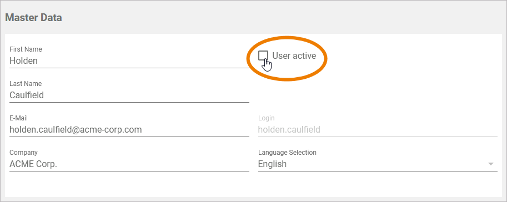507x202 pixels.
Task: Place cursor in 'Holden' text
Action: tap(24, 60)
